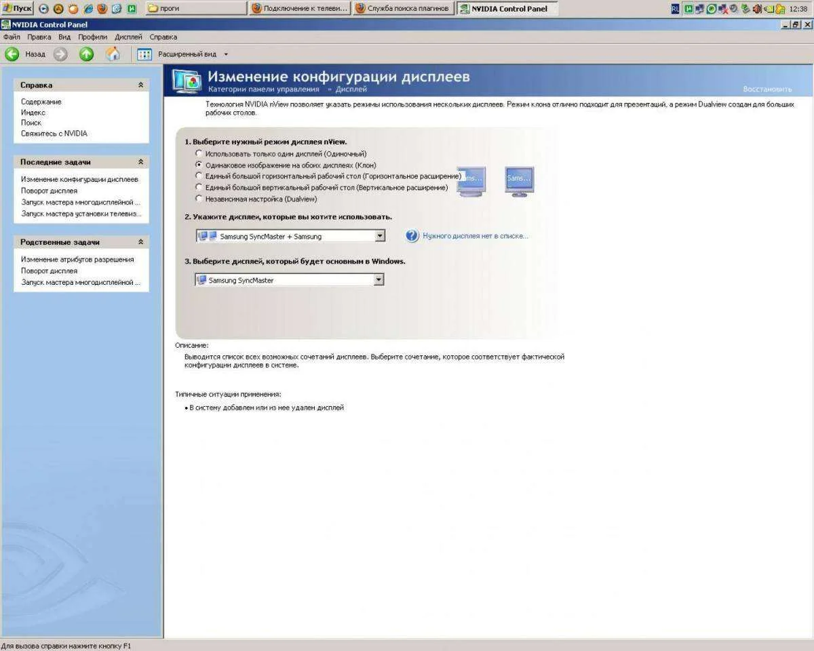This screenshot has height=651, width=814.
Task: Click the Дисплей breadcrumb link
Action: pyautogui.click(x=351, y=89)
